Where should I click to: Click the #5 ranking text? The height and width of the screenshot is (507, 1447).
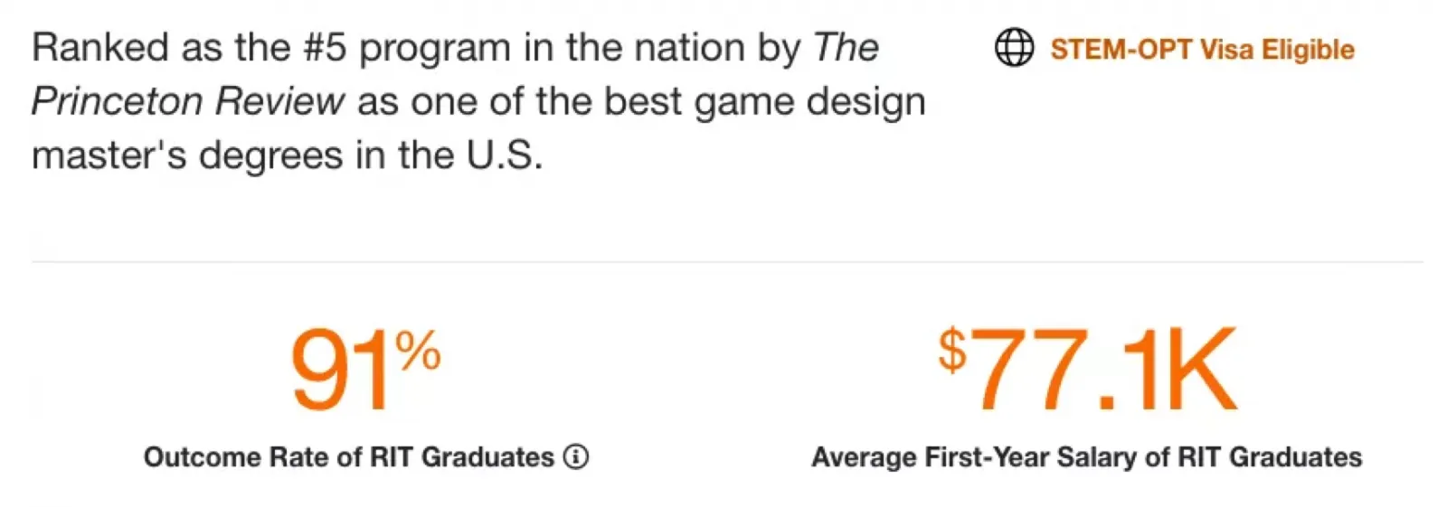pyautogui.click(x=325, y=48)
